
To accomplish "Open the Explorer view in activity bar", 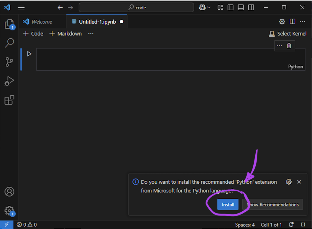I will pos(9,24).
